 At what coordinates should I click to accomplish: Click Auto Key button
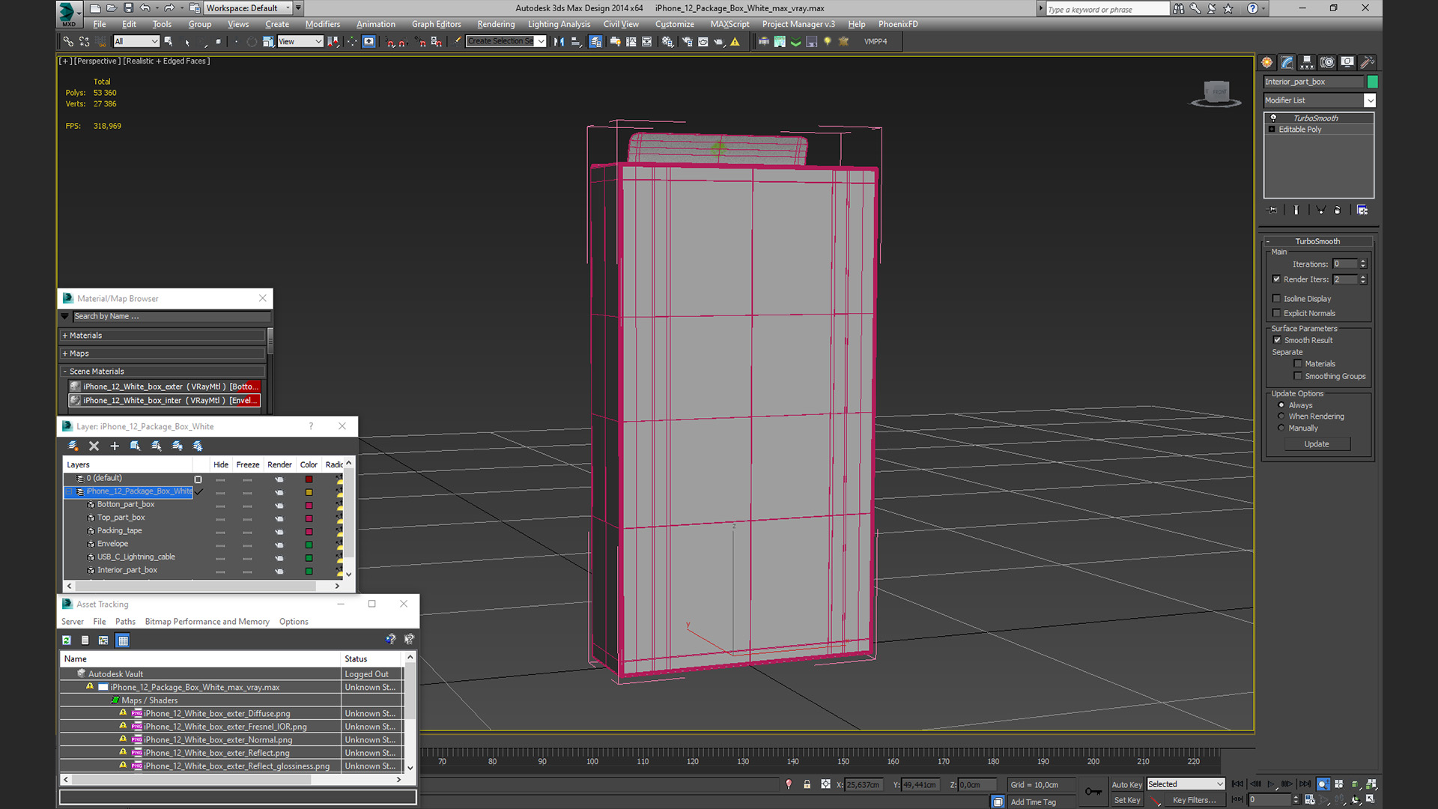click(1126, 785)
